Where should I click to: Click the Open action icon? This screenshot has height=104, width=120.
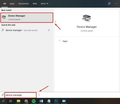[59, 41]
